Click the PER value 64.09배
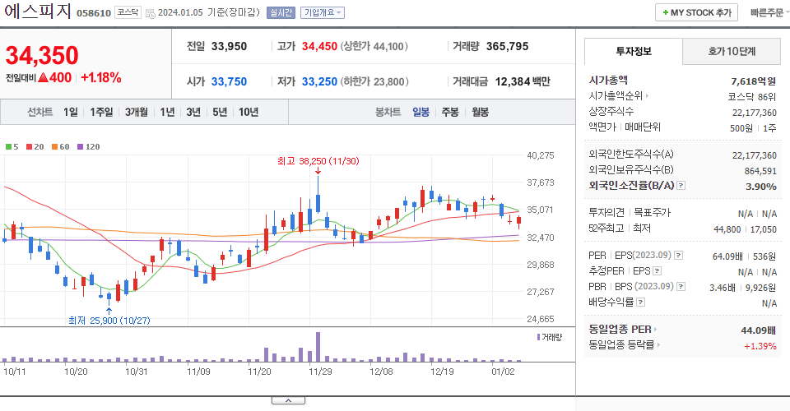790x411 pixels. click(x=727, y=256)
